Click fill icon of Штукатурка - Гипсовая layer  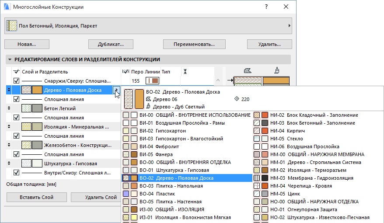coord(26,164)
